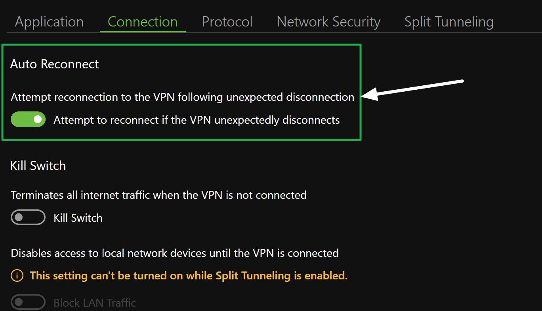The image size is (542, 311).
Task: Open the Split Tunneling tab
Action: tap(448, 22)
